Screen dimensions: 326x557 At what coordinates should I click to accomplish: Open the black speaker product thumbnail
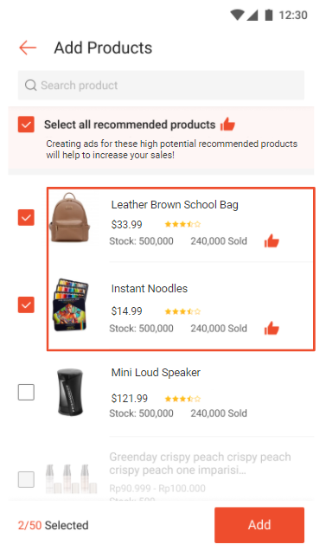[x=70, y=392]
